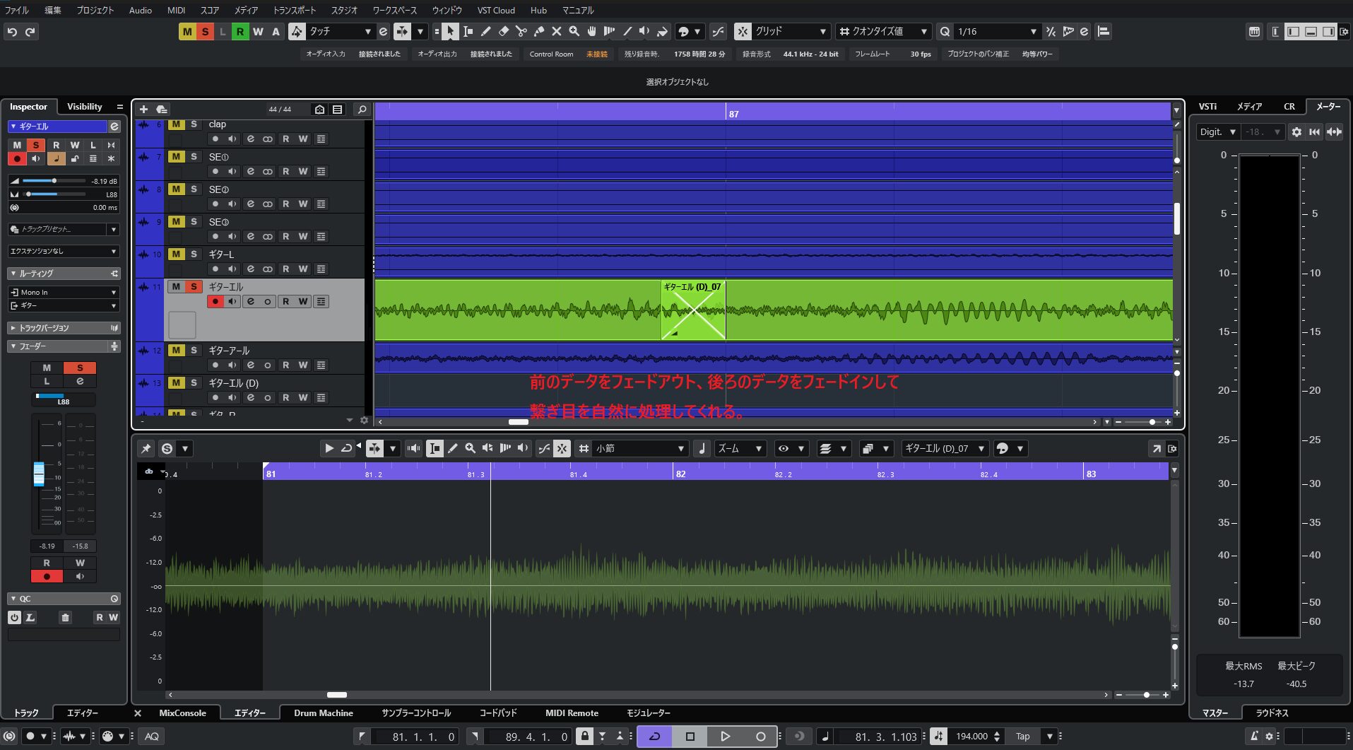The height and width of the screenshot is (750, 1353).
Task: Toggle global Solo S state button
Action: pos(205,31)
